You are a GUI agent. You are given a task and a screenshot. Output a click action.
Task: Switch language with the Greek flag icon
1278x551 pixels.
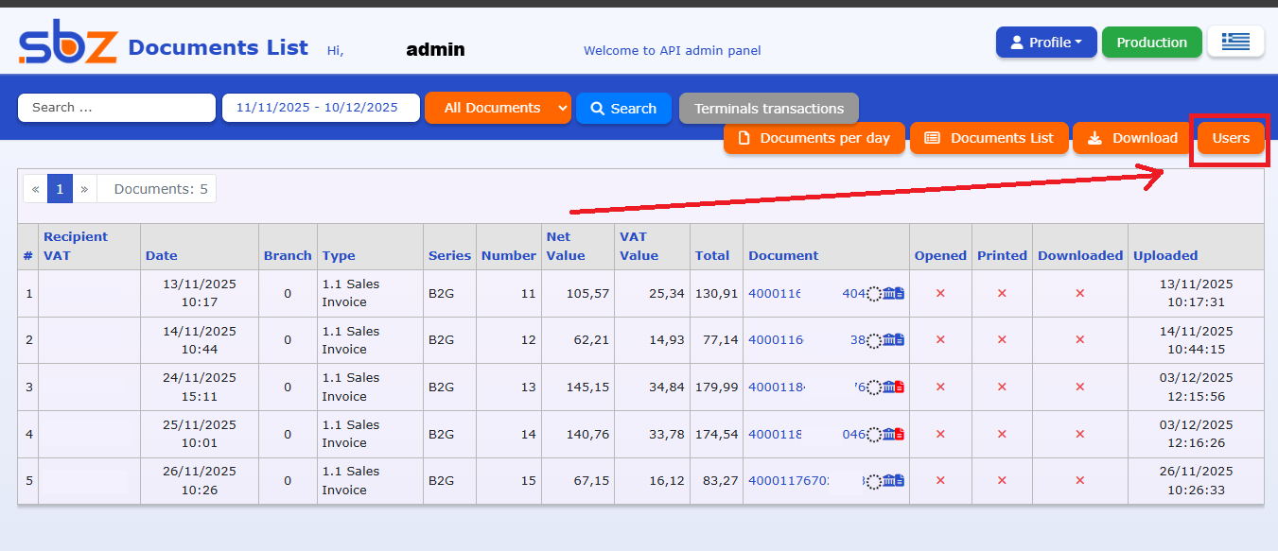click(x=1235, y=42)
